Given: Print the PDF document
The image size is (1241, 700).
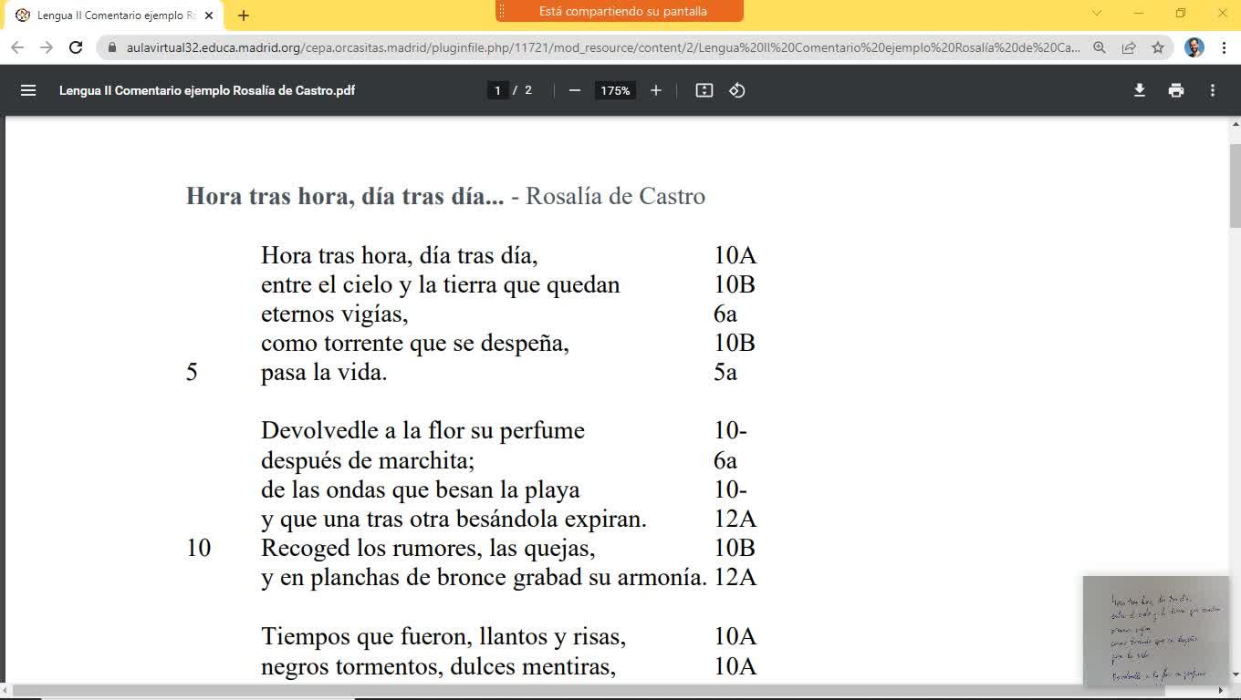Looking at the screenshot, I should 1176,90.
